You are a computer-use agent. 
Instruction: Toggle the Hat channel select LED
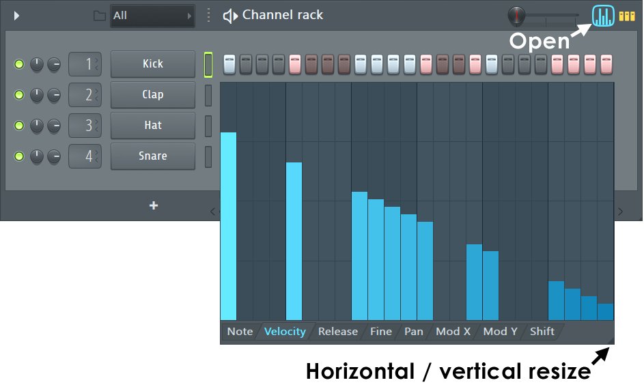click(x=208, y=126)
